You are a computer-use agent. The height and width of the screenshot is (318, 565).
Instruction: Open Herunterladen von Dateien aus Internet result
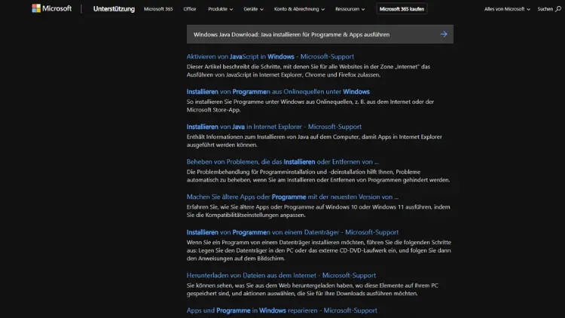281,275
